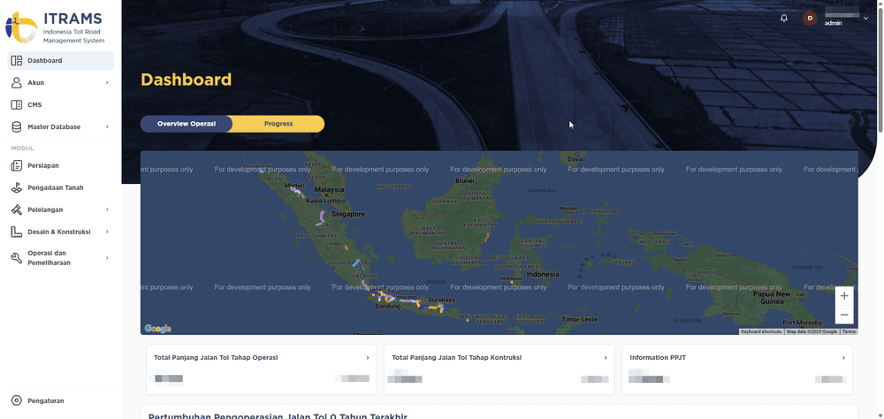Switch to Overview Operasi view
The height and width of the screenshot is (419, 884).
point(187,124)
